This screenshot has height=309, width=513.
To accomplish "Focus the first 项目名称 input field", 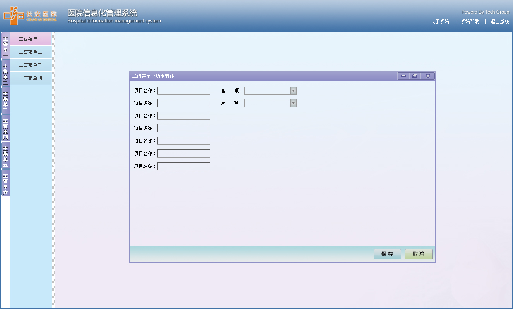I will [x=184, y=90].
